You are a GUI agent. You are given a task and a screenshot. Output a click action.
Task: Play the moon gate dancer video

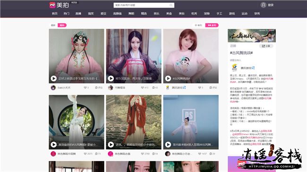[54, 145]
